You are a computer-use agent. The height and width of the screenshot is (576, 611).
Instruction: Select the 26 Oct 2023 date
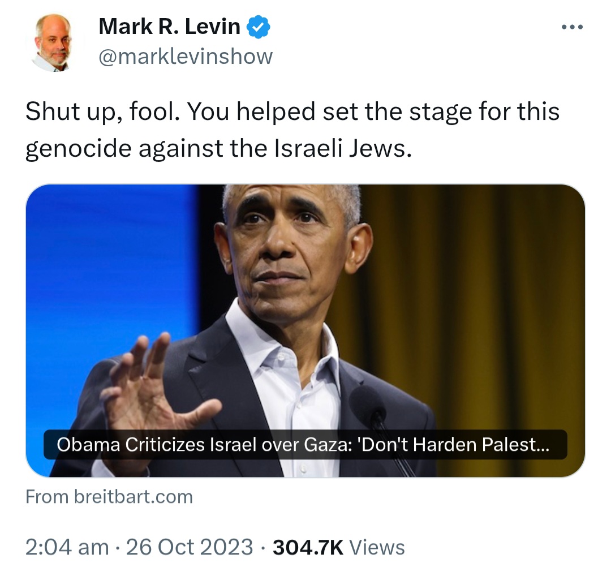pyautogui.click(x=190, y=547)
